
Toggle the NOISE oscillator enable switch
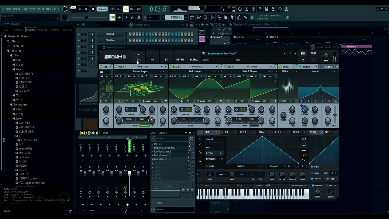point(280,67)
